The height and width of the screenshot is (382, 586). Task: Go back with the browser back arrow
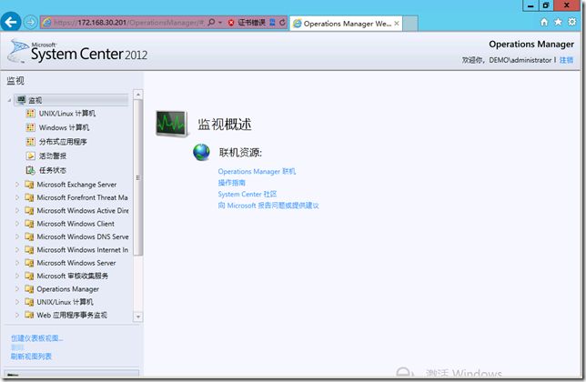pos(11,22)
